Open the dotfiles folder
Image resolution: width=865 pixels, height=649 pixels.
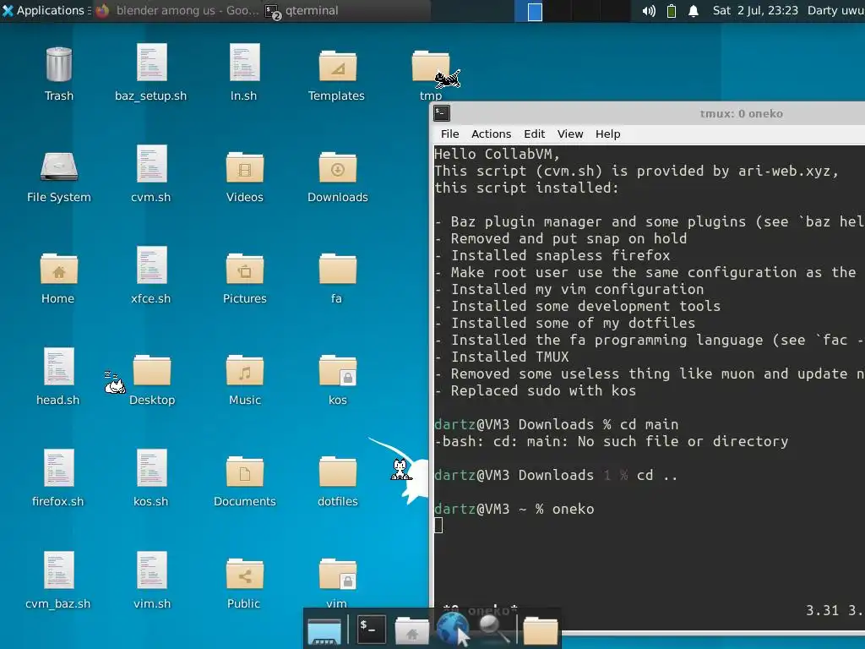click(x=337, y=472)
